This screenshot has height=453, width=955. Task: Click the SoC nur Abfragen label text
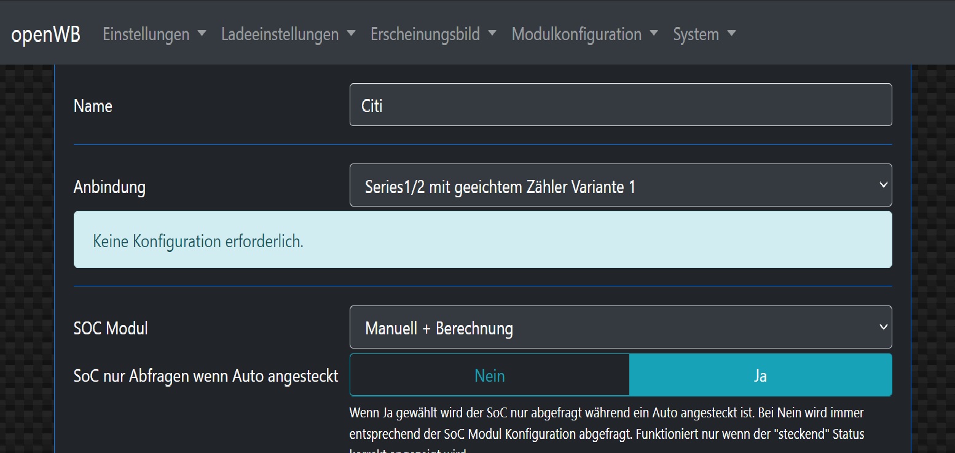[206, 376]
